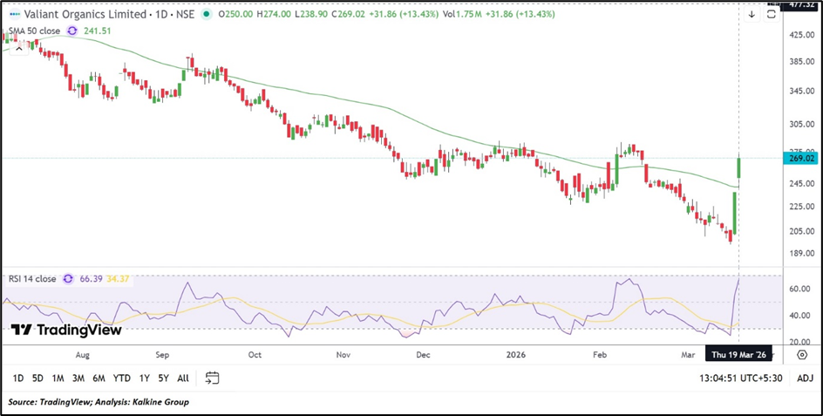Image resolution: width=823 pixels, height=416 pixels.
Task: Click the Thu 19 Mar '26 date marker
Action: point(738,355)
